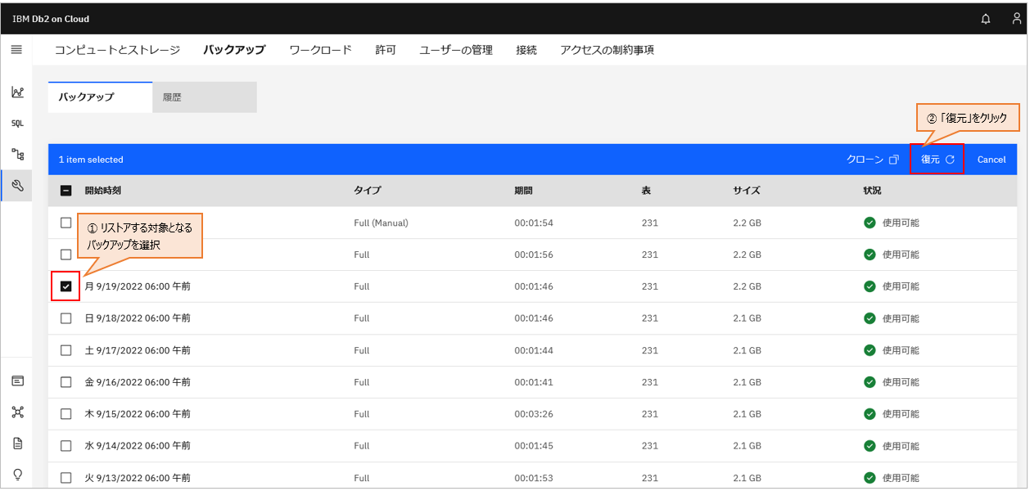Screen dimensions: 1030x491
Task: Open the SQL editor from the sidebar
Action: click(x=17, y=123)
